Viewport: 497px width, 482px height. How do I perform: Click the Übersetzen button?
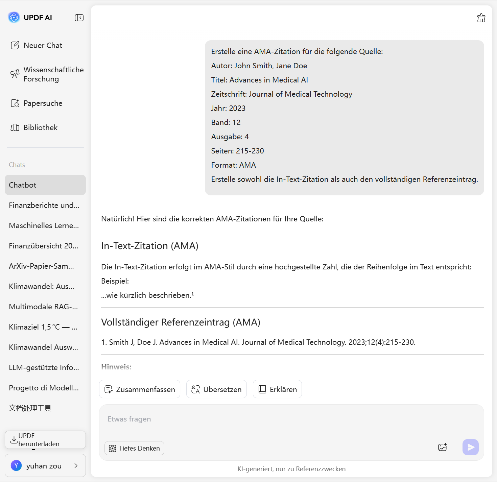(x=216, y=389)
